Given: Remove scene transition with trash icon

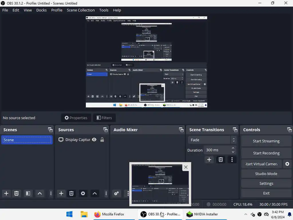Looking at the screenshot, I should point(221,160).
